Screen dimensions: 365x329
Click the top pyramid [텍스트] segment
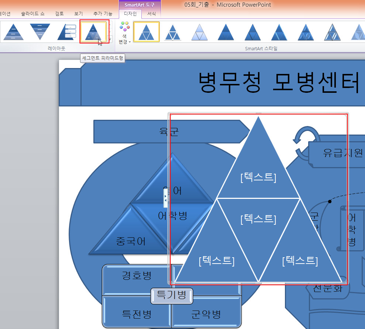click(x=258, y=177)
